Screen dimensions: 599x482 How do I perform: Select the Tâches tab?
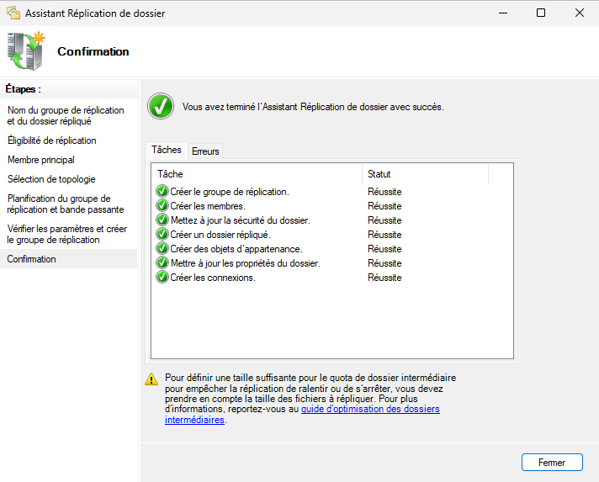tap(166, 150)
